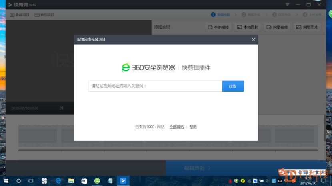Click the 360安全浏览器 logo
This screenshot has width=332, height=186.
148,67
